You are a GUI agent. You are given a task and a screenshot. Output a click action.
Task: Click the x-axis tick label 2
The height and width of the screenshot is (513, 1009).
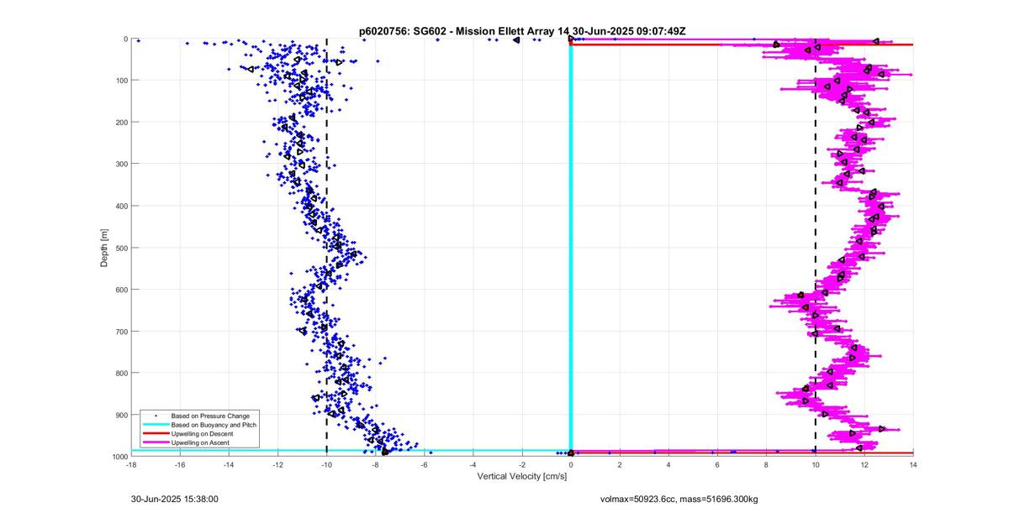[x=620, y=464]
